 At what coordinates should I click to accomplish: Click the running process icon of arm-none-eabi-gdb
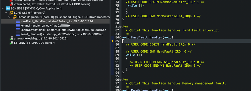11,38
